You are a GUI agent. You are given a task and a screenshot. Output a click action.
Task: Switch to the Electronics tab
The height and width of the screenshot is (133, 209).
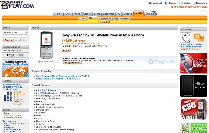[108, 14]
